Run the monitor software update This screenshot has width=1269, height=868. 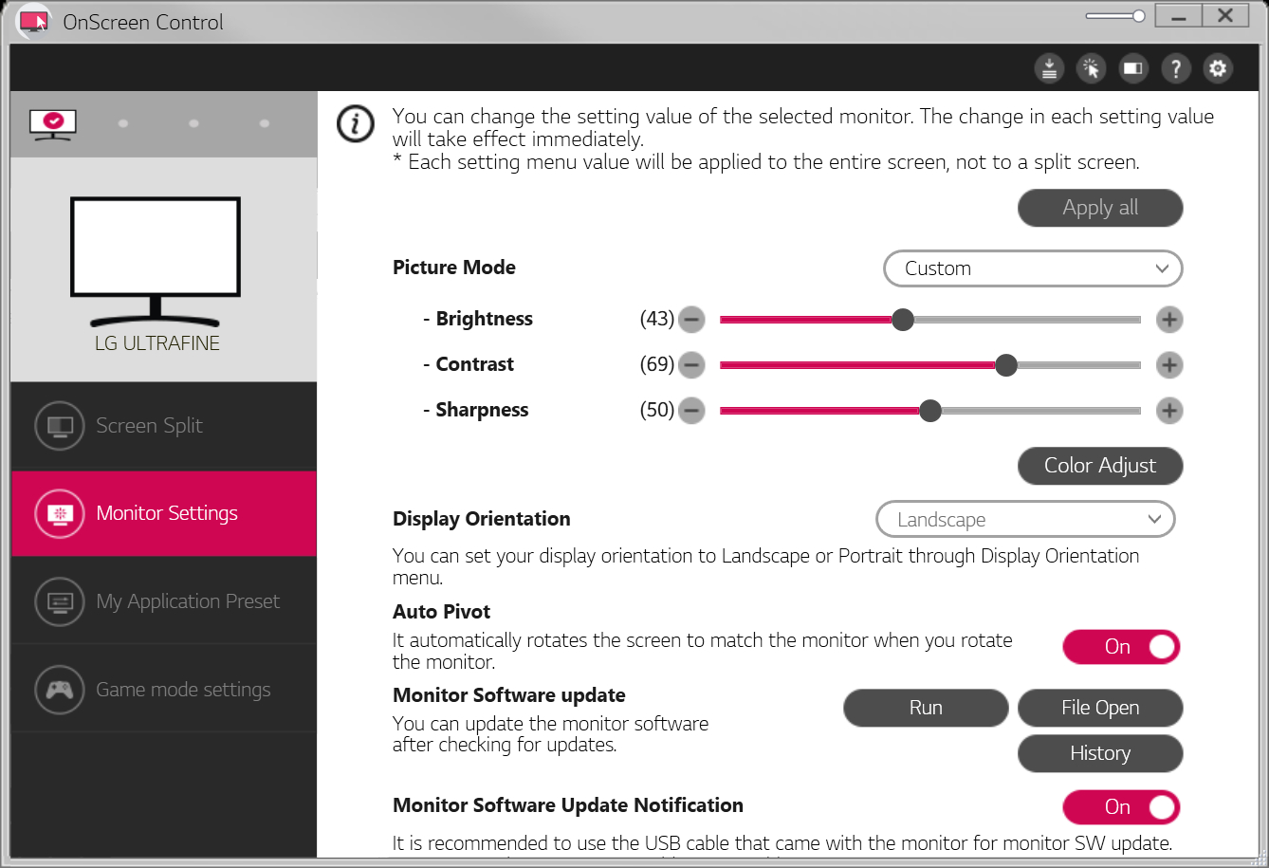926,708
